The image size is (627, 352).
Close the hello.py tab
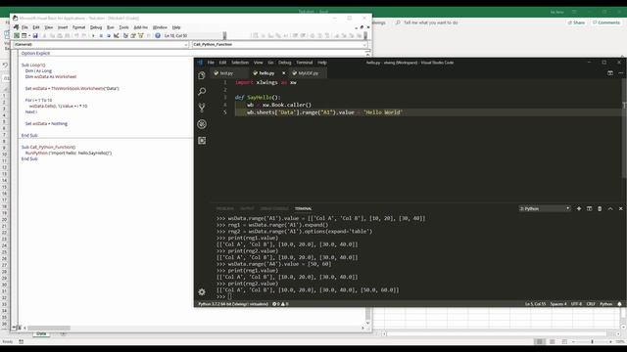tap(283, 73)
